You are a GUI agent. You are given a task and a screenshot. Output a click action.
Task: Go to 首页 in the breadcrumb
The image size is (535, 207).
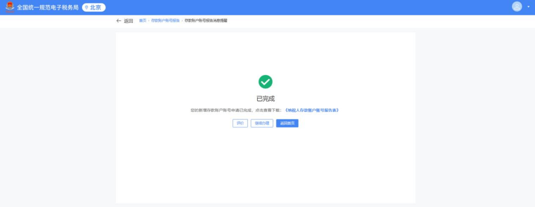[x=143, y=21]
